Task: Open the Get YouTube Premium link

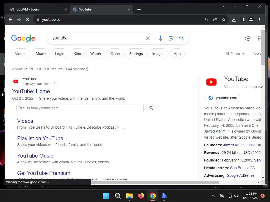Action: (44, 173)
